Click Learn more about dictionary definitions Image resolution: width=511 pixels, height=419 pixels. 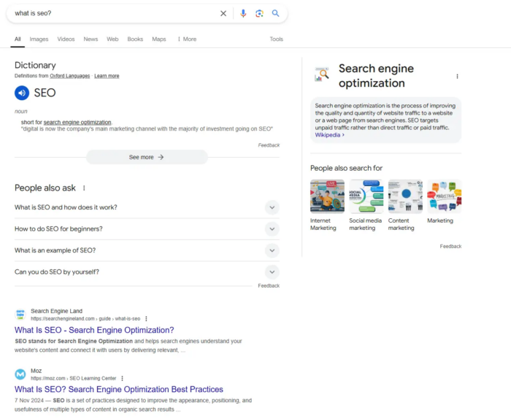pos(107,76)
